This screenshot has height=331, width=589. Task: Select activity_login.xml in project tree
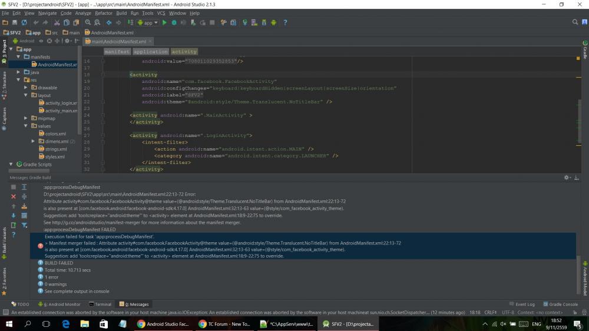tap(58, 103)
